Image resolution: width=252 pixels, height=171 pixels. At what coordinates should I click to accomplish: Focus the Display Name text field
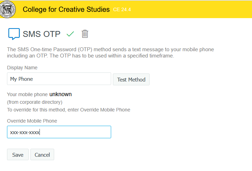(59, 79)
